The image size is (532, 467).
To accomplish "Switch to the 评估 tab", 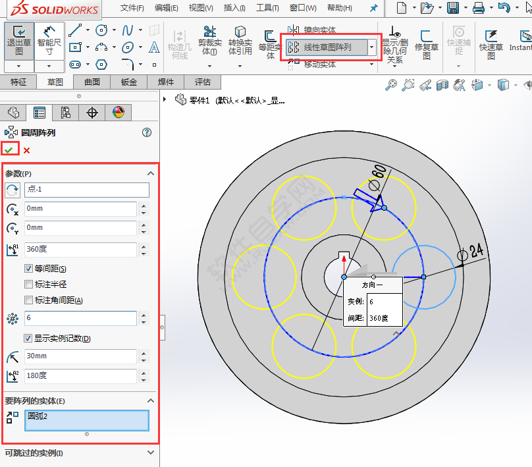I will (x=203, y=82).
